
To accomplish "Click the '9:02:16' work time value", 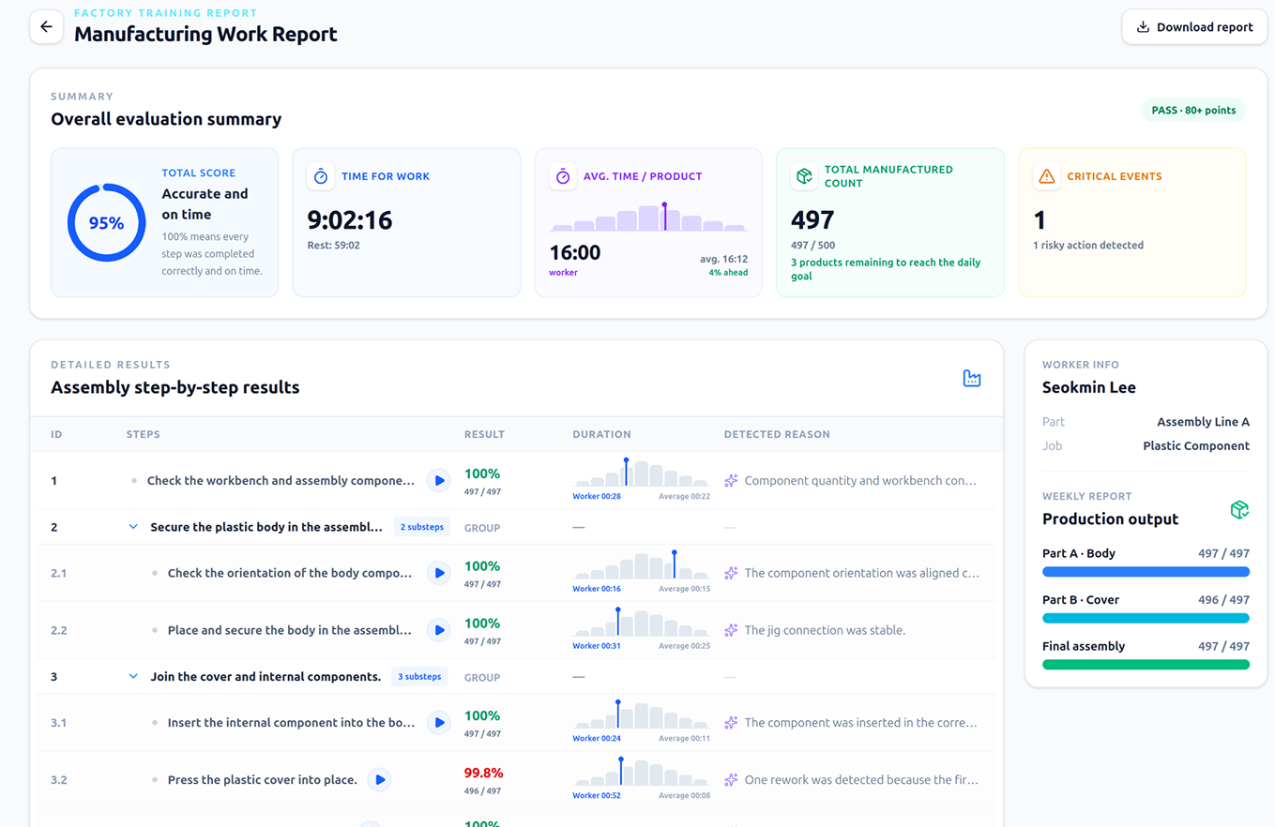I will tap(350, 220).
